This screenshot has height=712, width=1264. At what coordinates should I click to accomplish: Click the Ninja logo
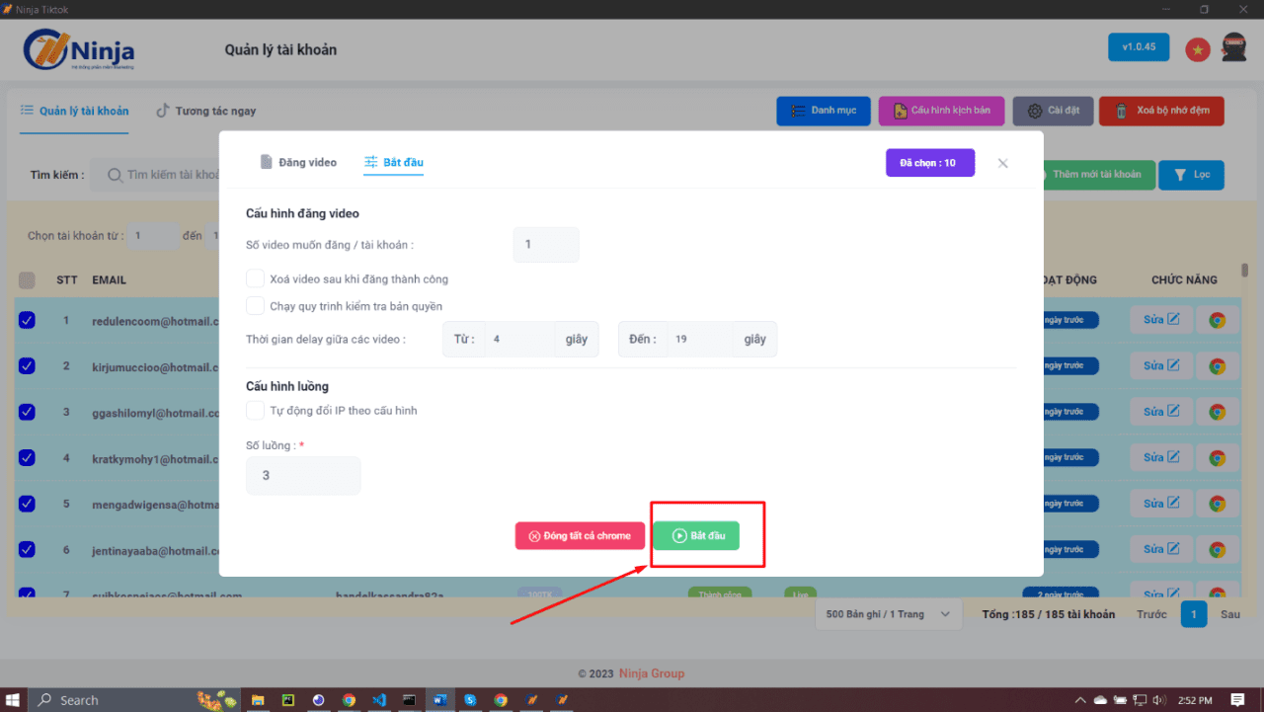point(78,49)
